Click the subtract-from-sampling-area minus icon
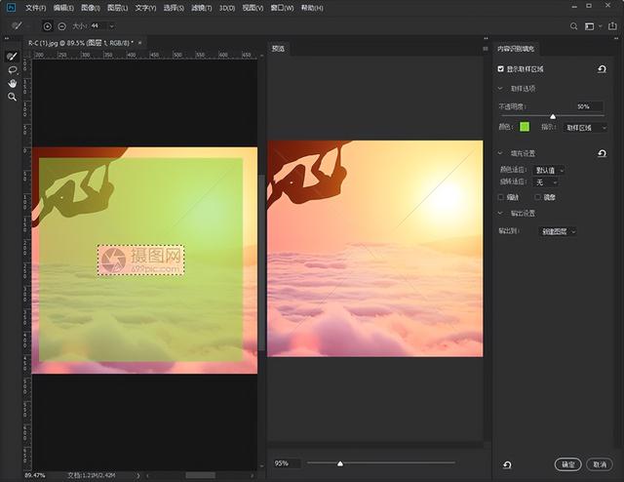The image size is (624, 482). [x=61, y=25]
